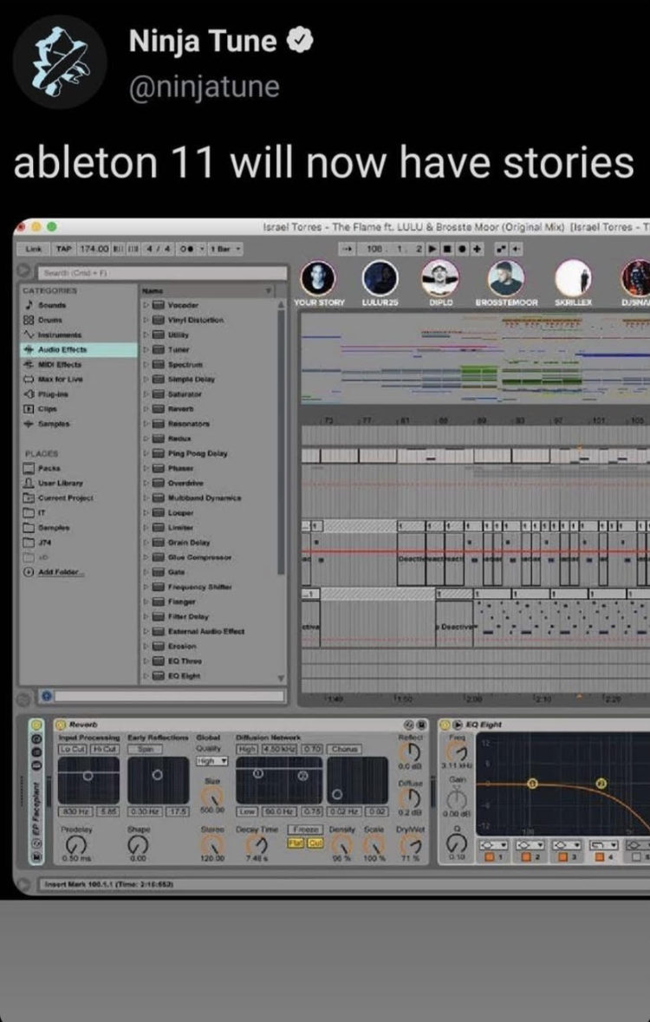Click the YOUR STORY profile circle
The image size is (650, 1022).
point(318,279)
